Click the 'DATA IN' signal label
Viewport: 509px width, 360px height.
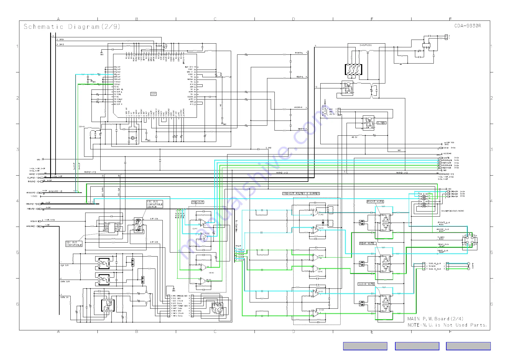(x=64, y=297)
